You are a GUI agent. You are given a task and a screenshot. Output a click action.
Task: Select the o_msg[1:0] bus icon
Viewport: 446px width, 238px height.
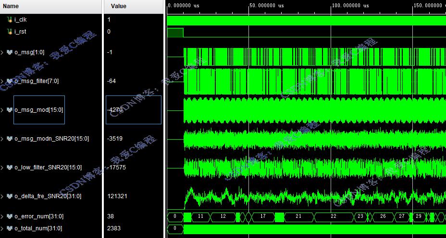10,52
